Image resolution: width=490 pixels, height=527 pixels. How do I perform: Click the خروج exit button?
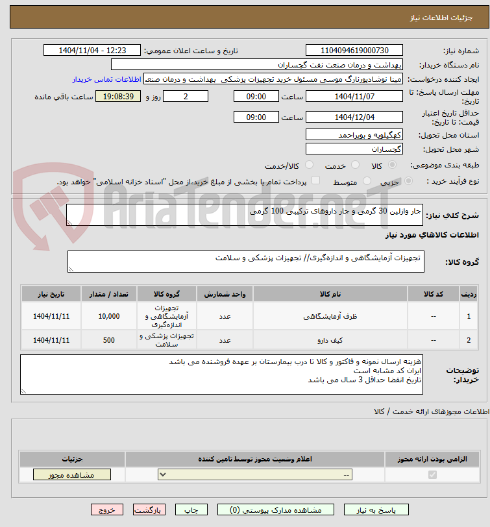coord(107,510)
